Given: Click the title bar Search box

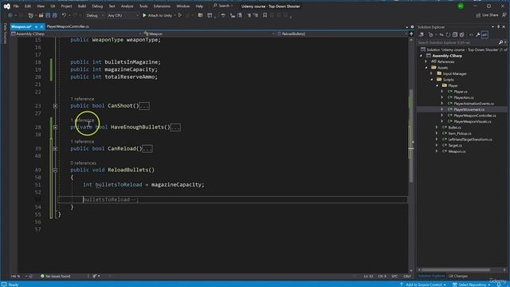Looking at the screenshot, I should (x=223, y=6).
